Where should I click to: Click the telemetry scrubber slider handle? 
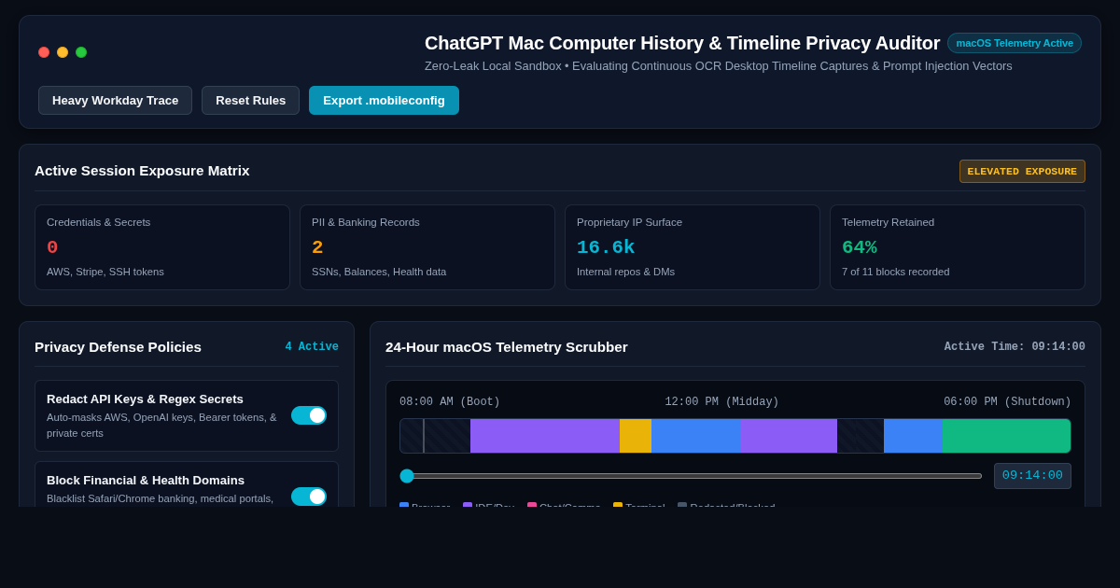(407, 476)
